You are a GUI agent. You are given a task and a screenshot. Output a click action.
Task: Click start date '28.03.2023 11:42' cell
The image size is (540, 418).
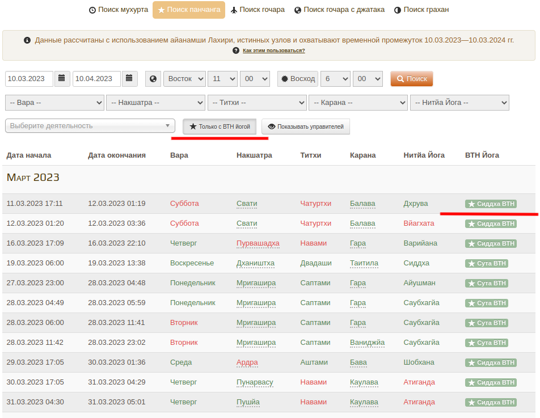coord(35,343)
